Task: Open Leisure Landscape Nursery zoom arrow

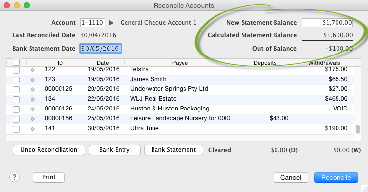Action: (x=32, y=119)
